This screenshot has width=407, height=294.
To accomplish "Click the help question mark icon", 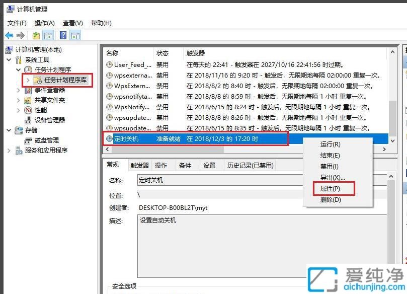I will point(63,35).
